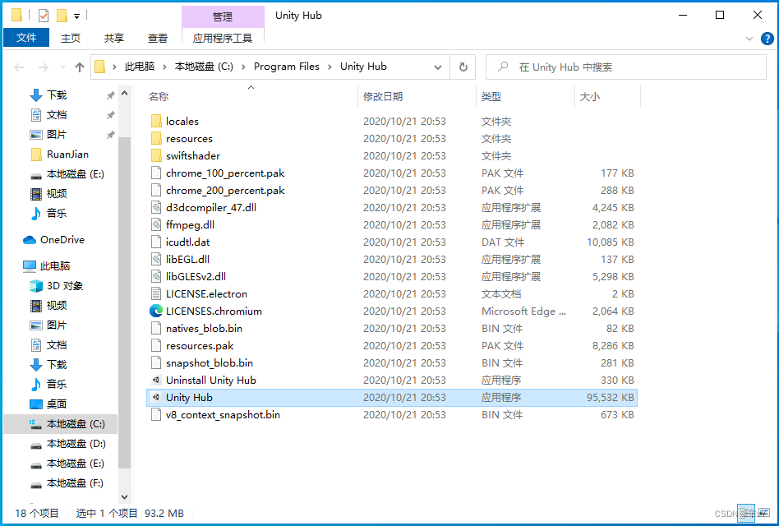Select the snapshot_blob.bin file icon
Screen dimensions: 779x526
(156, 363)
